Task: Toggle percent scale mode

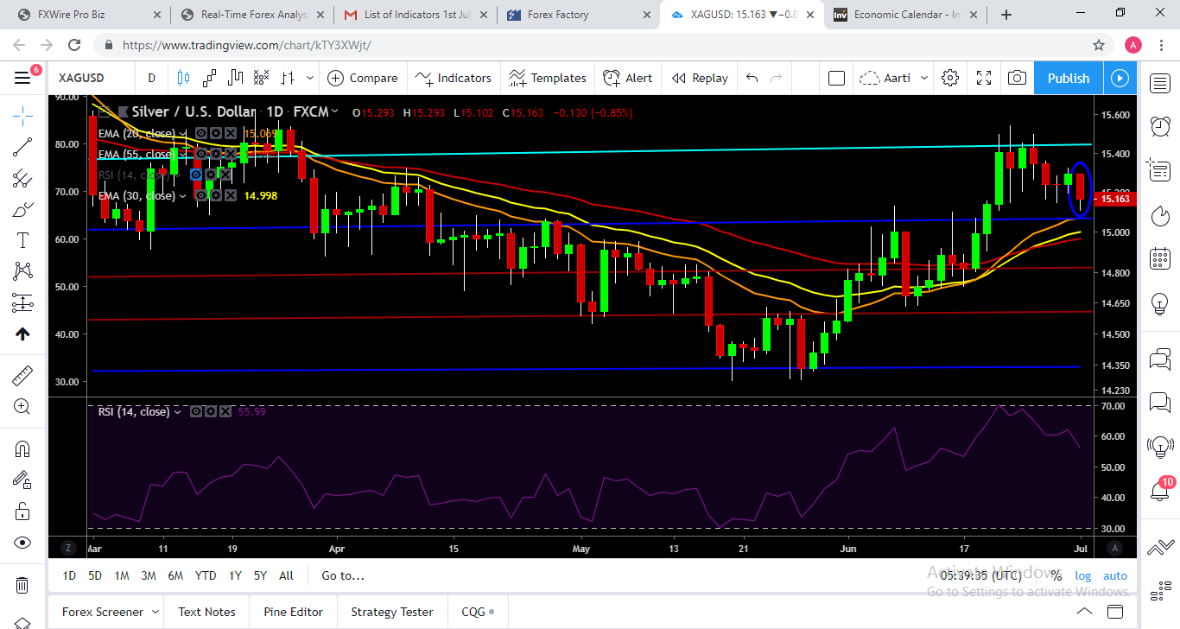Action: (1056, 575)
